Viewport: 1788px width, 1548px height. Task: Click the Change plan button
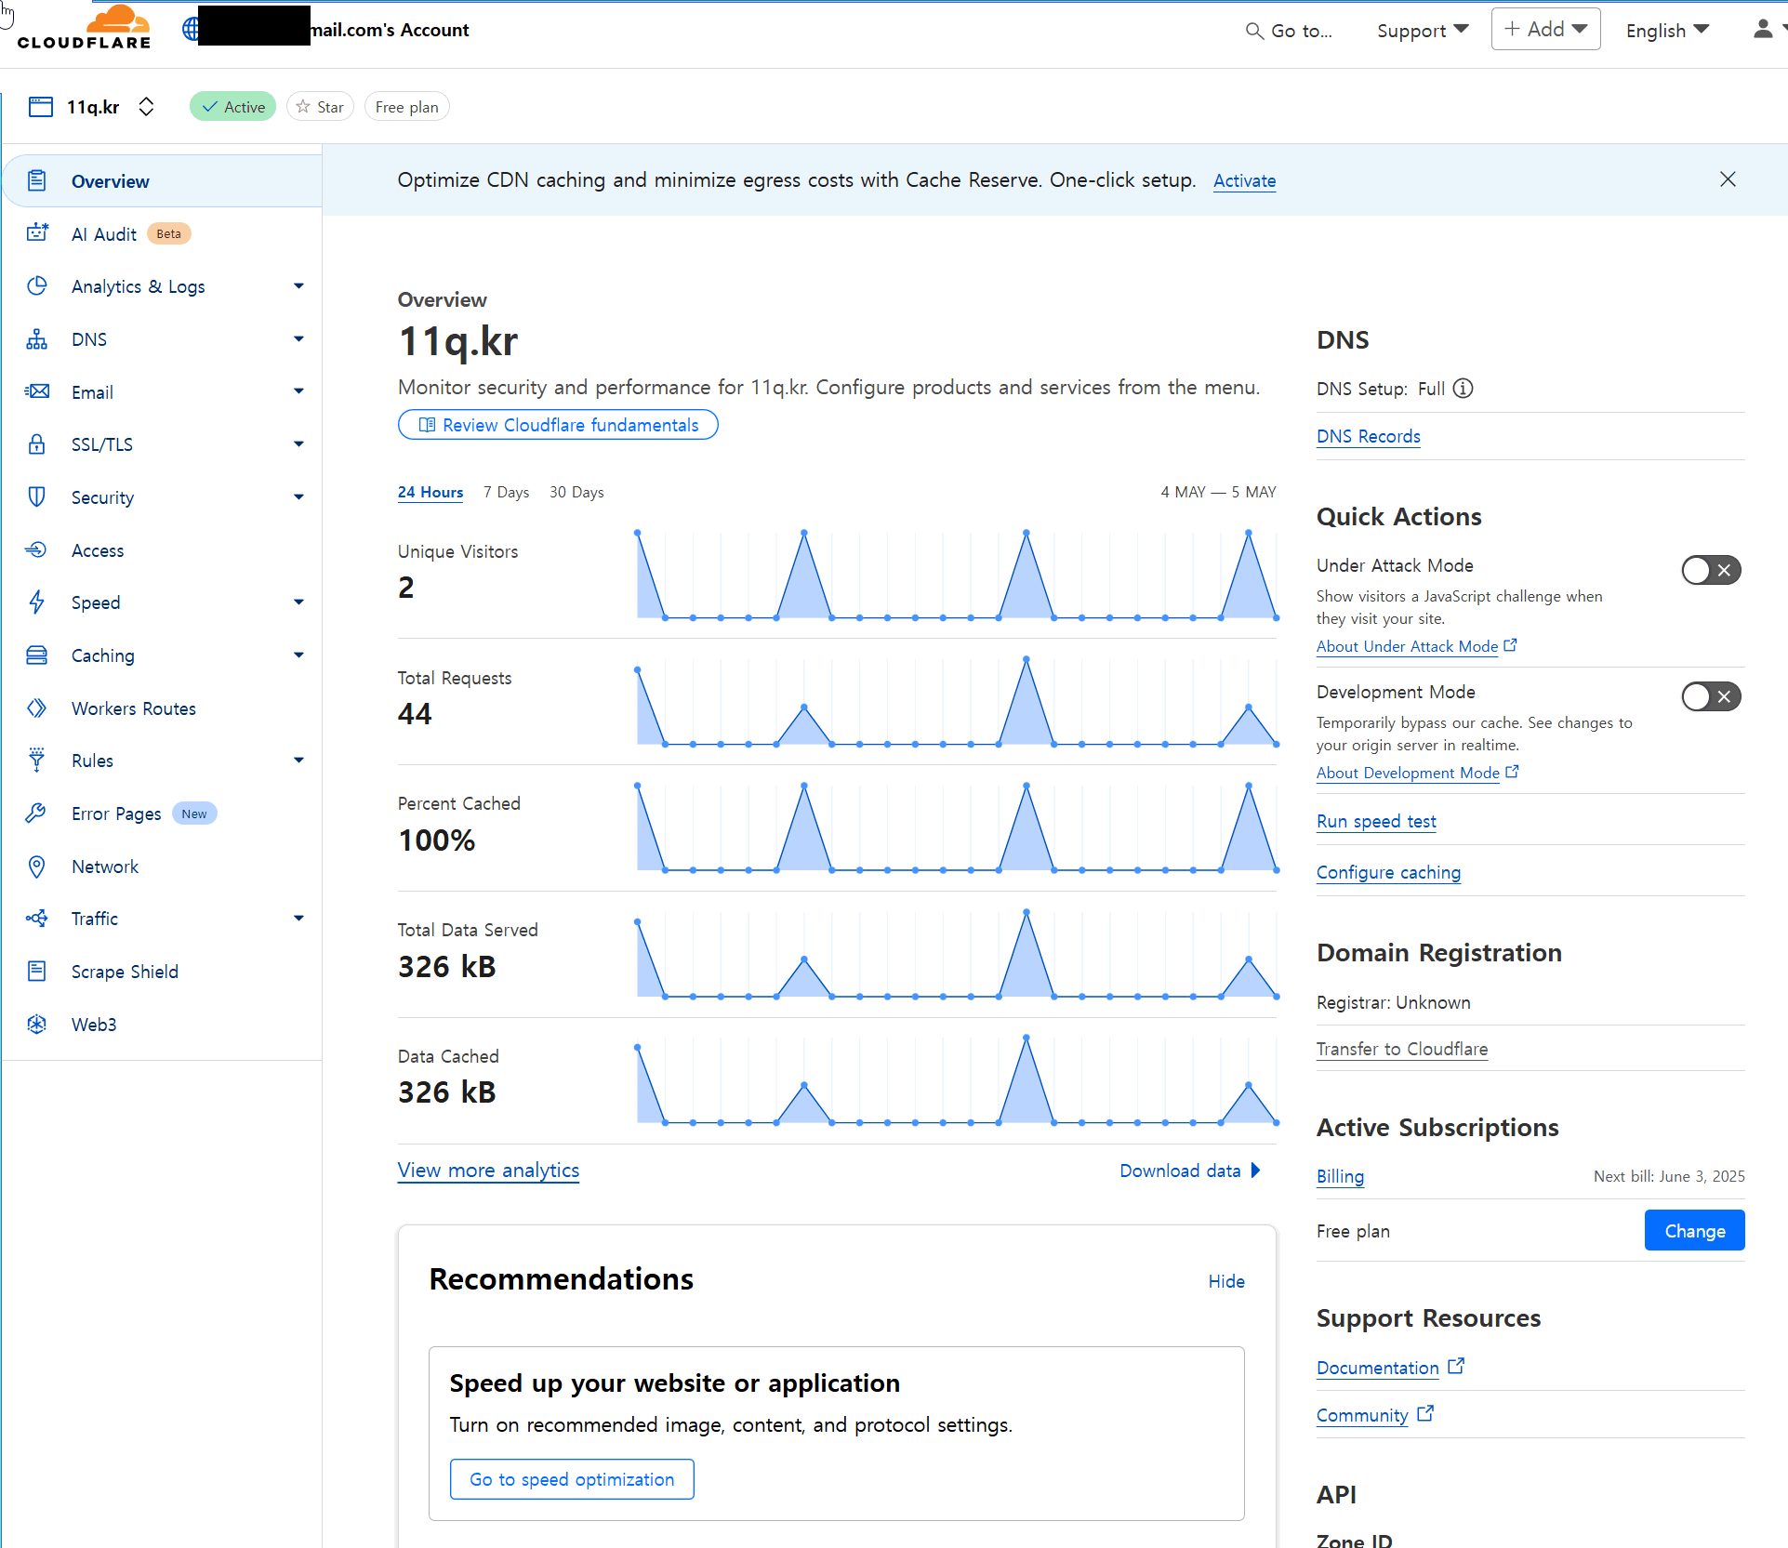click(1694, 1231)
